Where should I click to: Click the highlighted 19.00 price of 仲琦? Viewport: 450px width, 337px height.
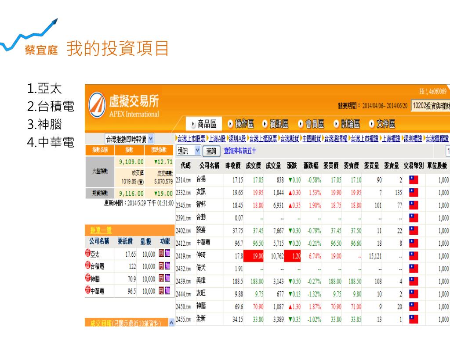[x=254, y=256]
